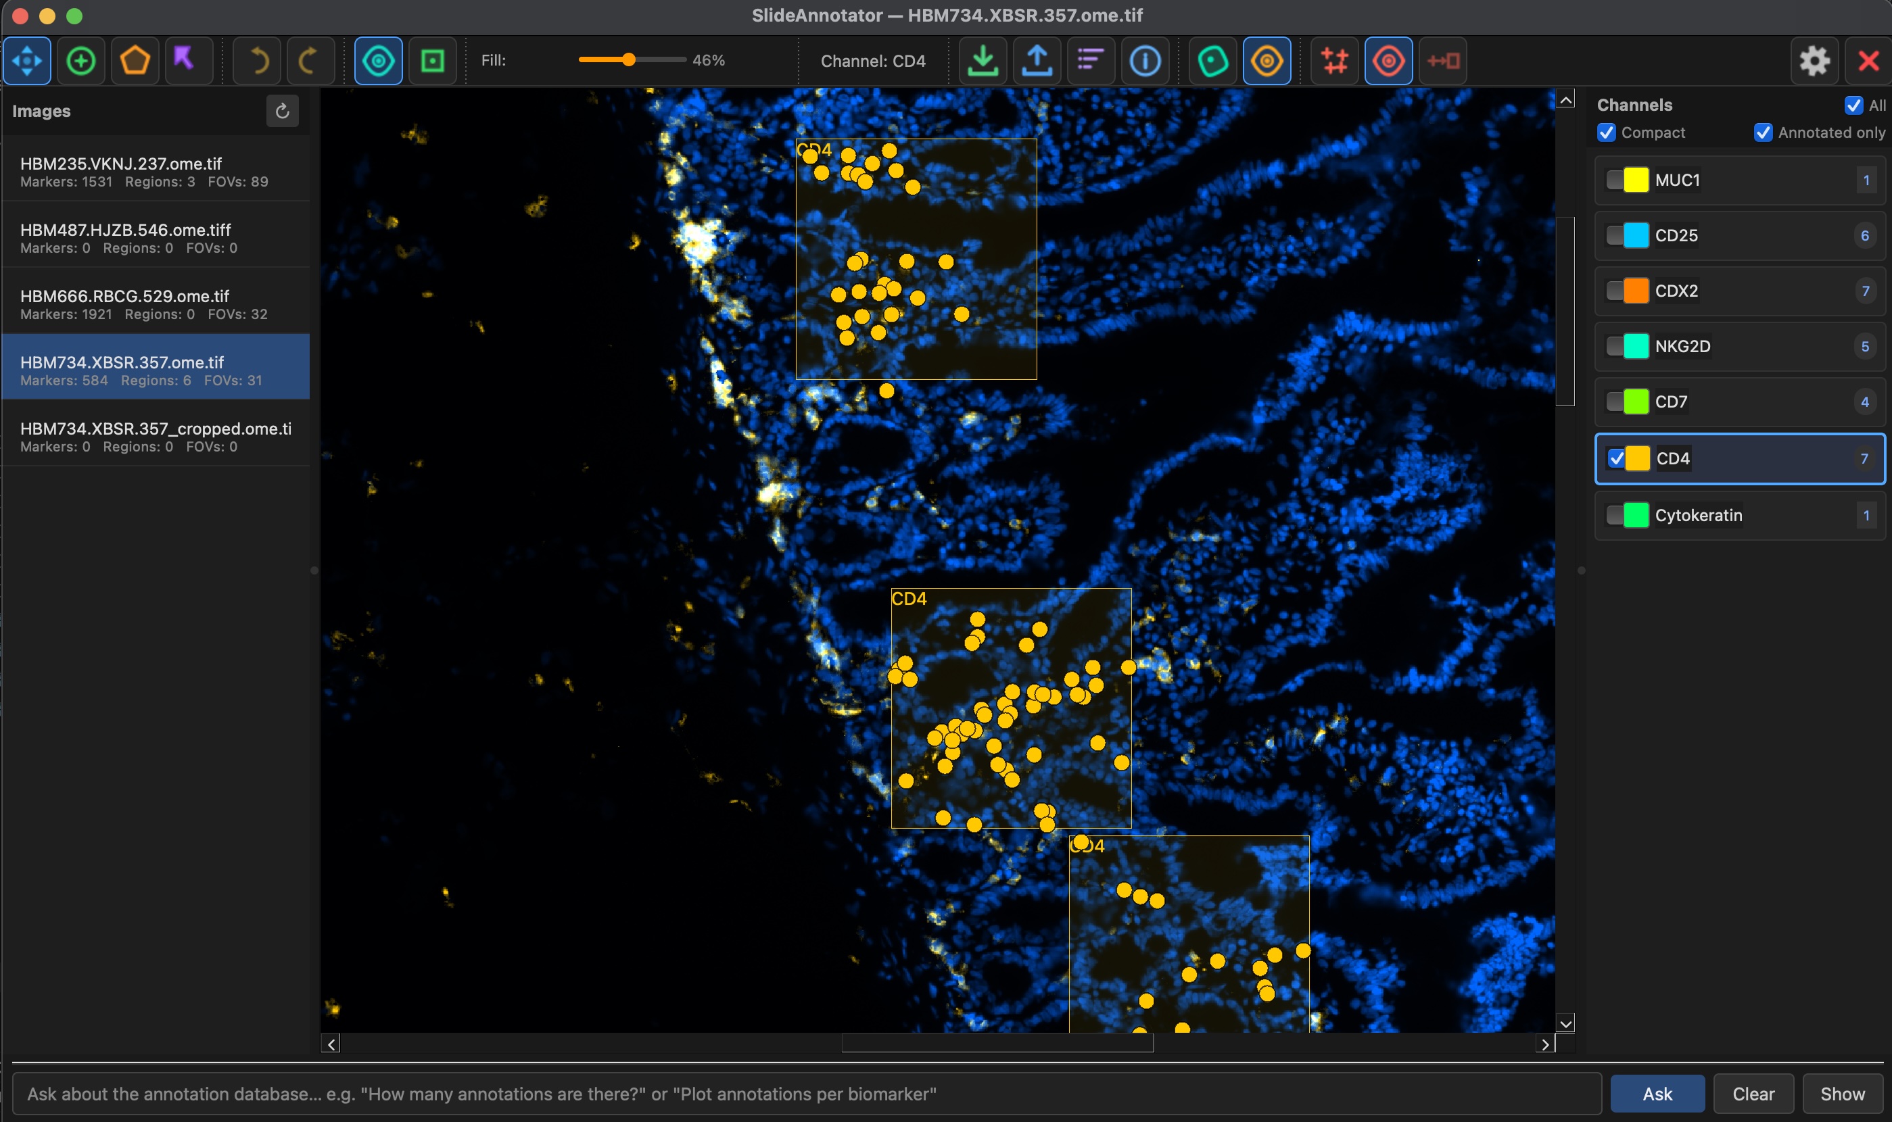Image resolution: width=1892 pixels, height=1122 pixels.
Task: Click the teal NKG2D color swatch
Action: click(x=1636, y=345)
